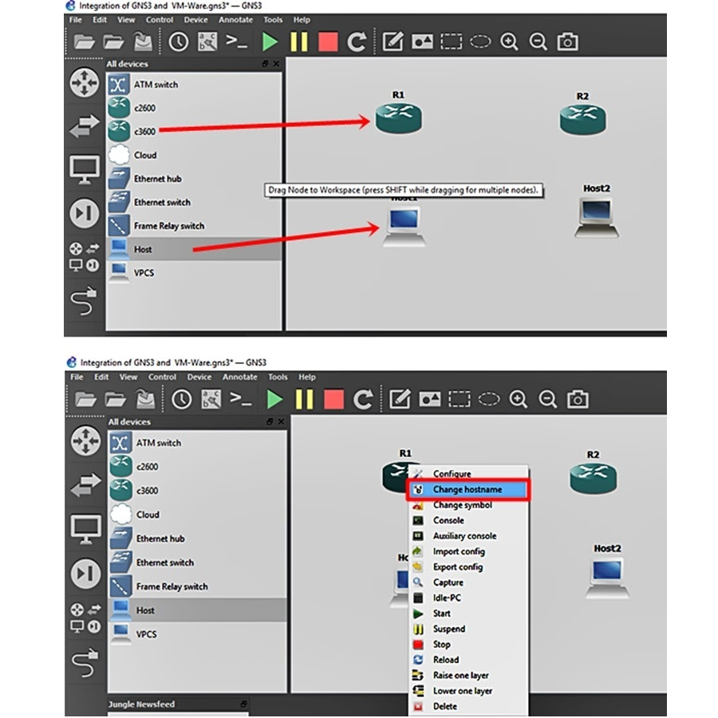Click insert picture icon in top window toolbar

pos(422,42)
